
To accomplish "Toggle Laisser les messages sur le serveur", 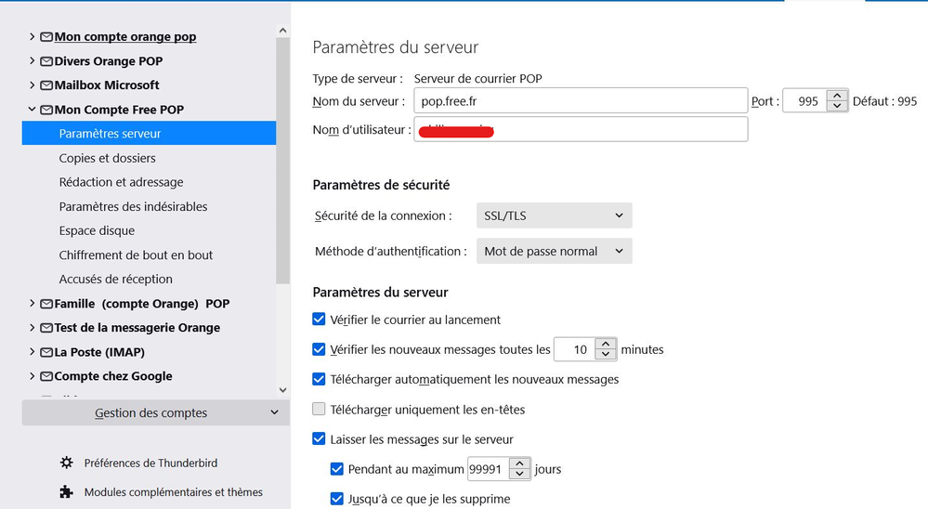I will [320, 439].
